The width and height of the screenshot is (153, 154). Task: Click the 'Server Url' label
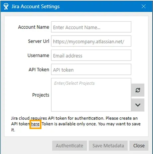click(x=39, y=41)
